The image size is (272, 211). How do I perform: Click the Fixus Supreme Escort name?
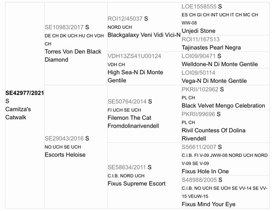coord(137,184)
